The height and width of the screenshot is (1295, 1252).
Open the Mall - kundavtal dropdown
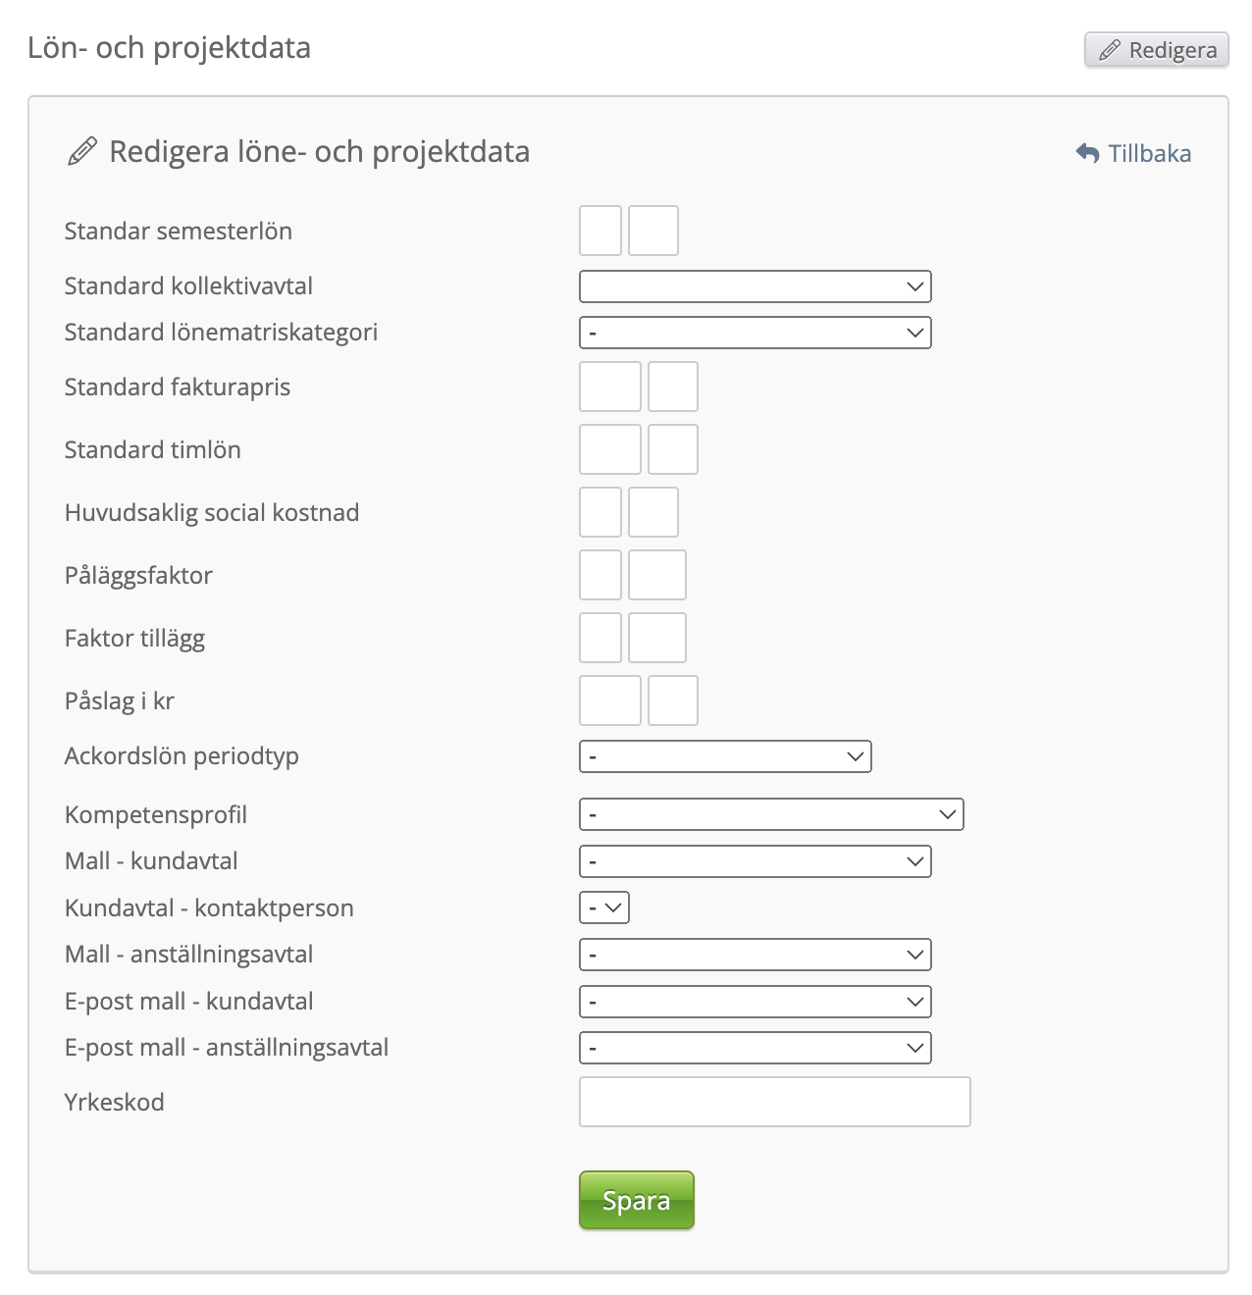[755, 861]
